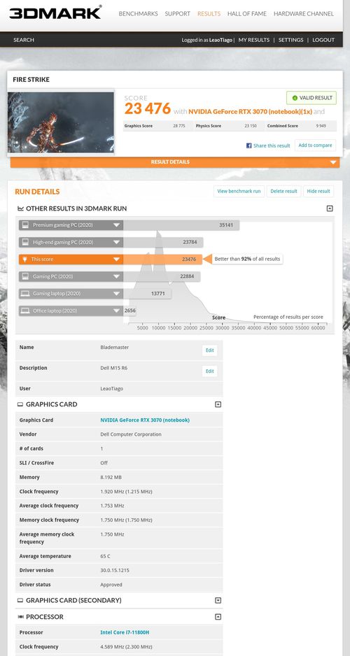The height and width of the screenshot is (656, 350).
Task: Open the Hall of Fame menu
Action: (247, 14)
